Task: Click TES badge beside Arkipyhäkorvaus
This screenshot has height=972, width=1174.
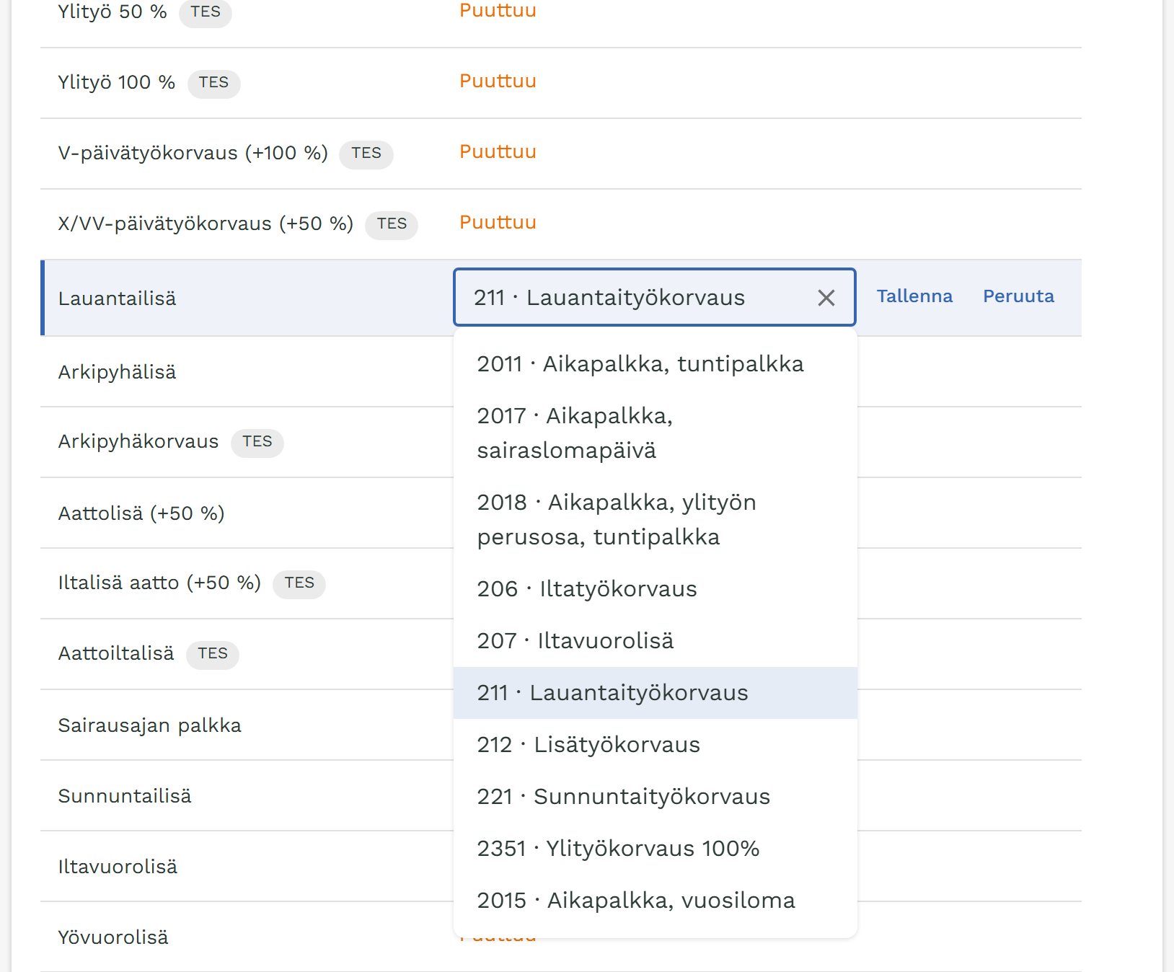Action: [257, 442]
